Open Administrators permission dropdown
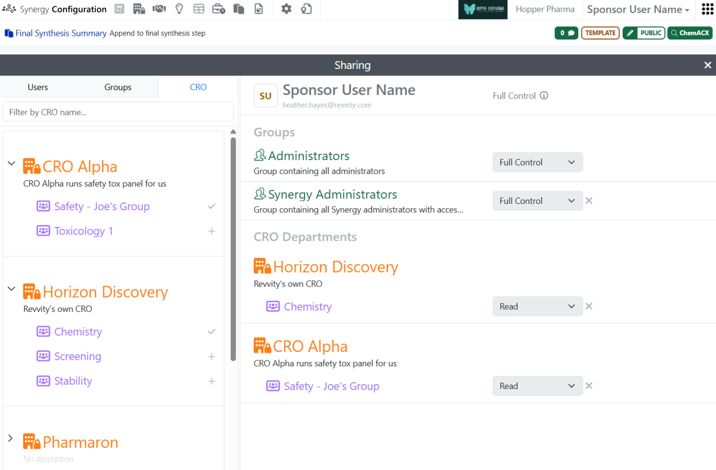716x470 pixels. coord(538,162)
